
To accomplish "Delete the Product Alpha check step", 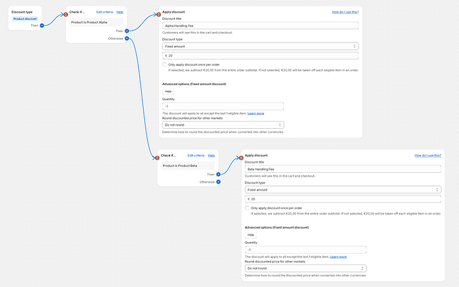I will pyautogui.click(x=66, y=12).
